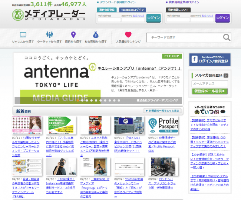
Task: Open the Profile Passport SDK thumbnail
Action: point(163,125)
